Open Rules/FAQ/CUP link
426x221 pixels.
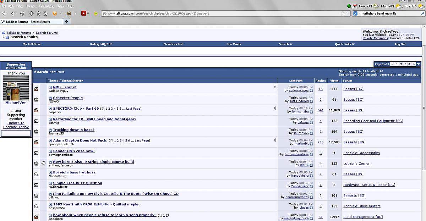click(101, 44)
